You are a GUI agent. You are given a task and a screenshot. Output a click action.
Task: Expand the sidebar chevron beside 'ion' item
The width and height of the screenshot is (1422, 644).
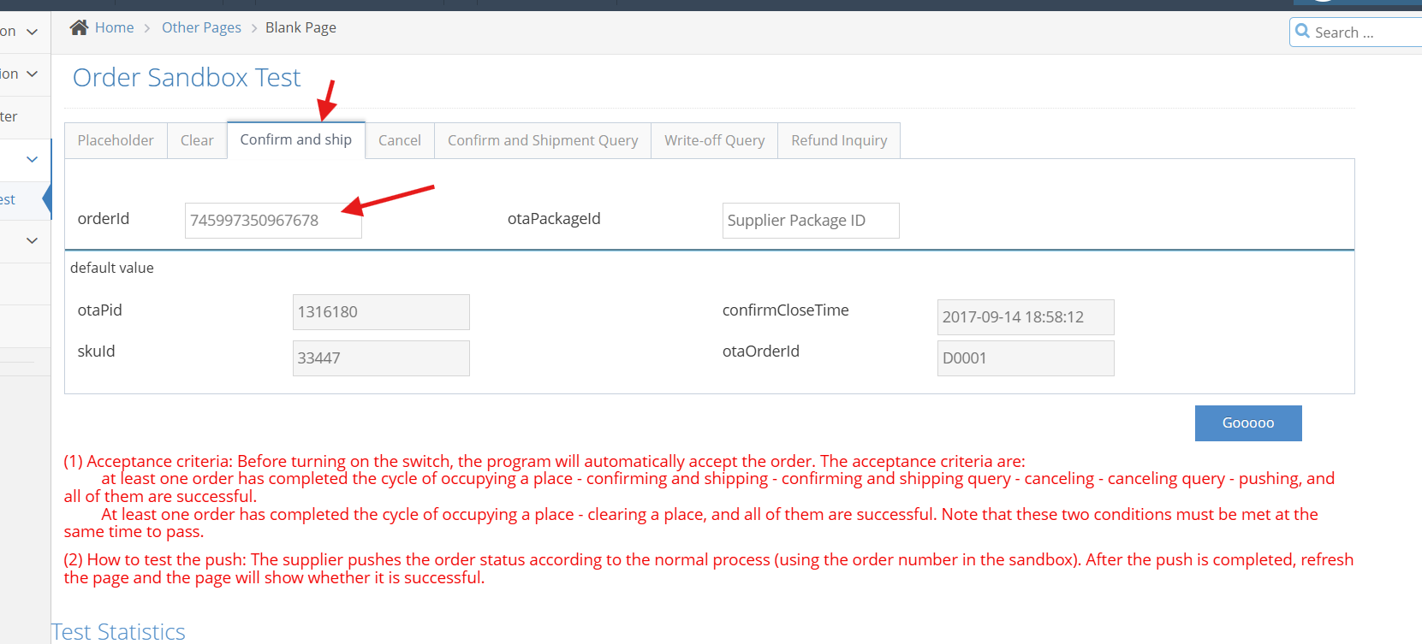click(x=33, y=74)
